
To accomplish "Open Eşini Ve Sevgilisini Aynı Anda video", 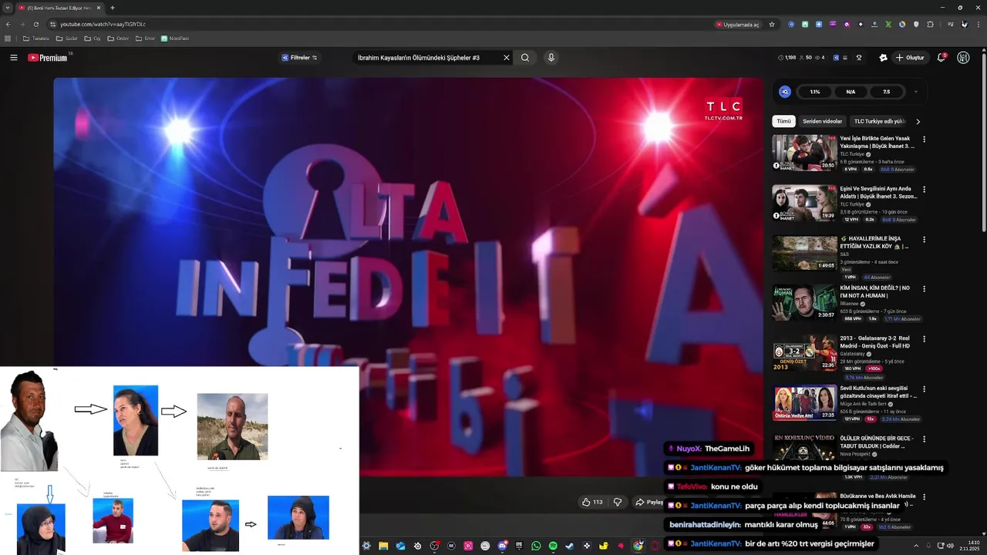I will [x=804, y=203].
